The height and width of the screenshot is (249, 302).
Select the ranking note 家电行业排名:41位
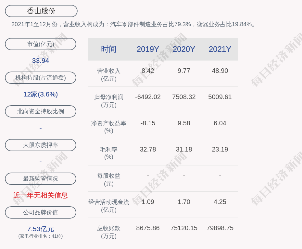41,236
